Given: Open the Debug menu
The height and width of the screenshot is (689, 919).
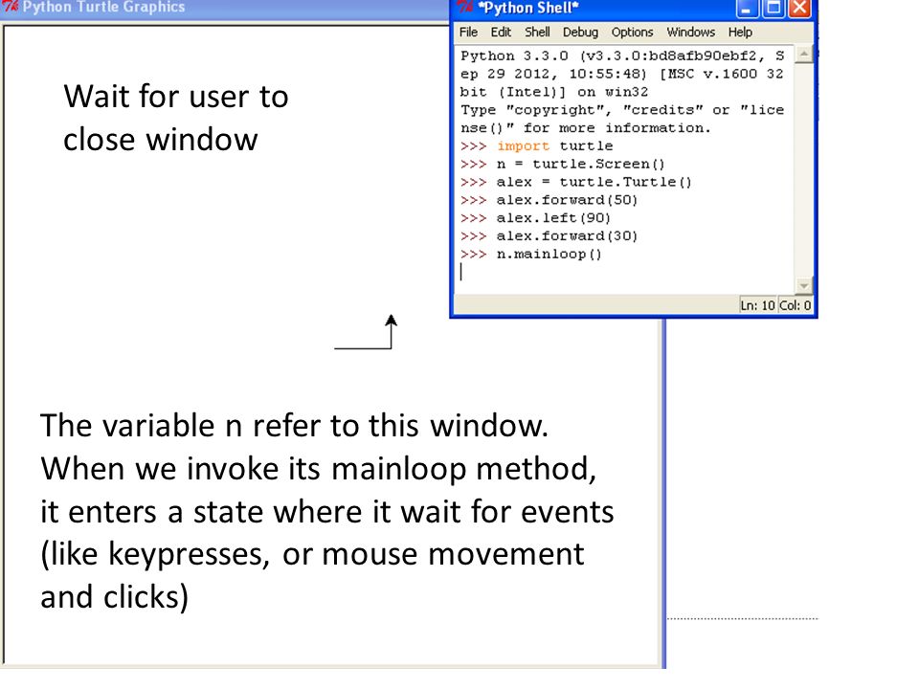Looking at the screenshot, I should pos(580,33).
